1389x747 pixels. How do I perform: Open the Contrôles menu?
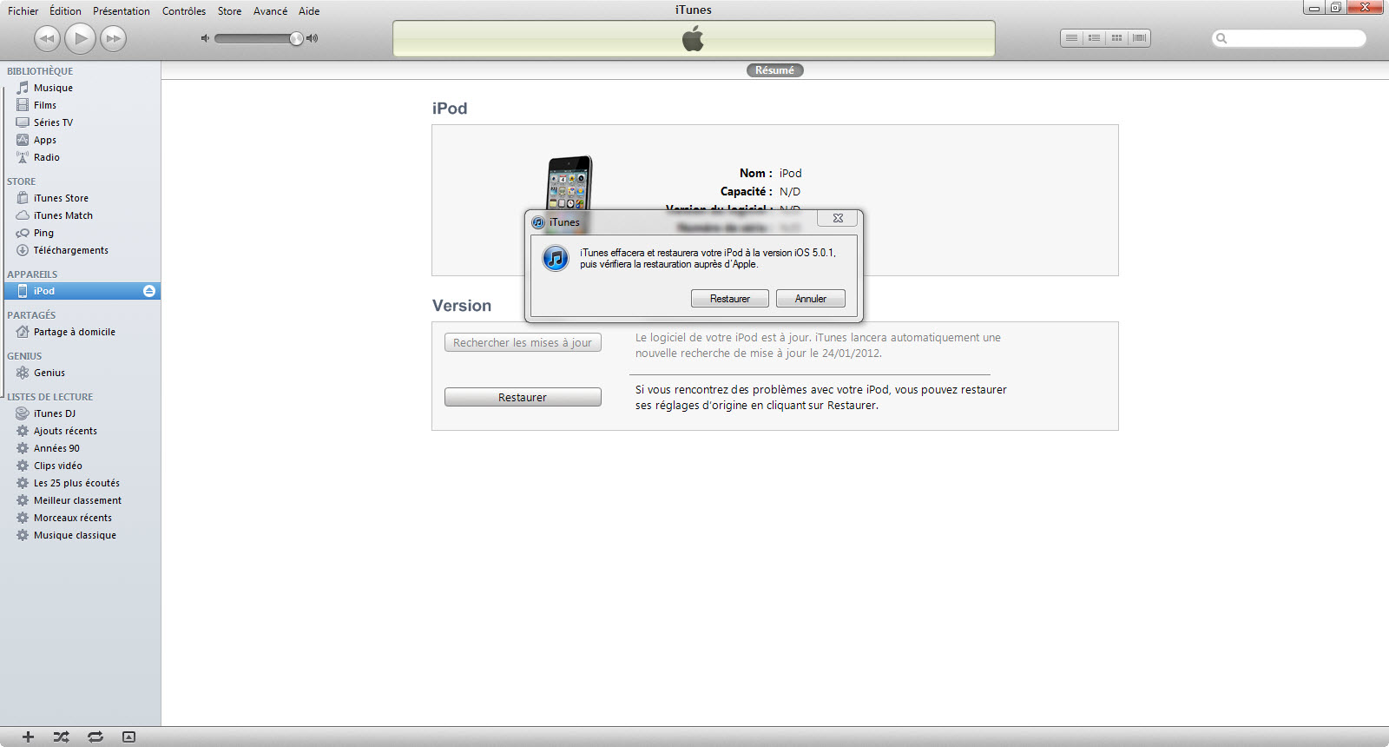pyautogui.click(x=184, y=11)
